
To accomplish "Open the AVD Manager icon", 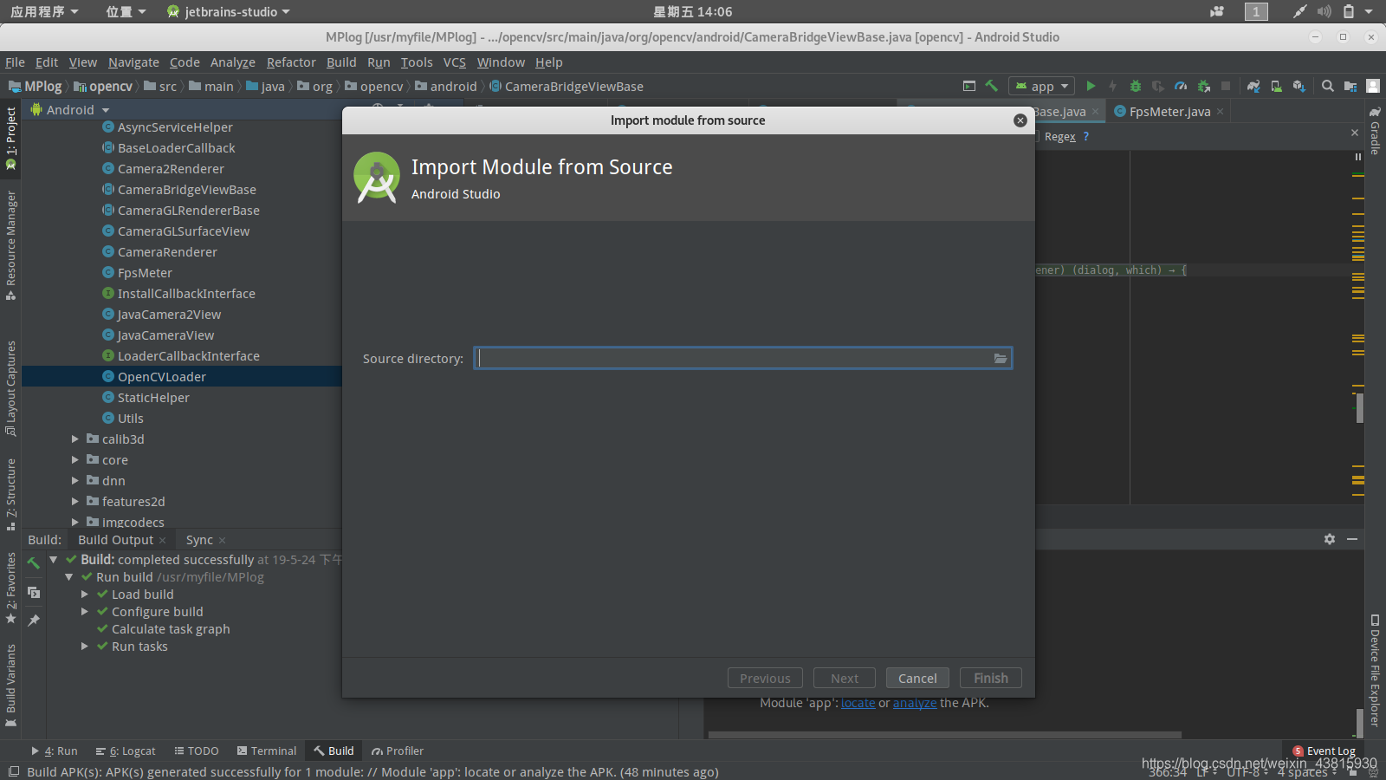I will pyautogui.click(x=1276, y=86).
